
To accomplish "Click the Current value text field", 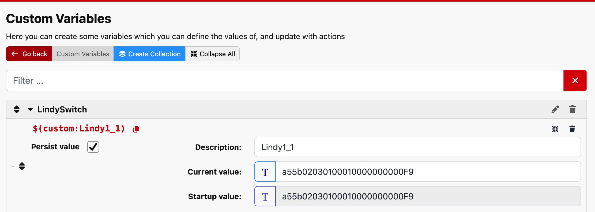I will [428, 172].
